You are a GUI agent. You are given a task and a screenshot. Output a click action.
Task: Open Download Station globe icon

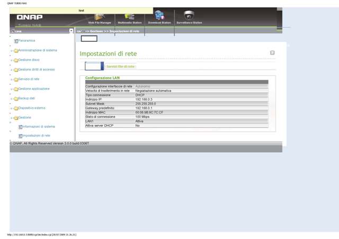click(x=159, y=16)
